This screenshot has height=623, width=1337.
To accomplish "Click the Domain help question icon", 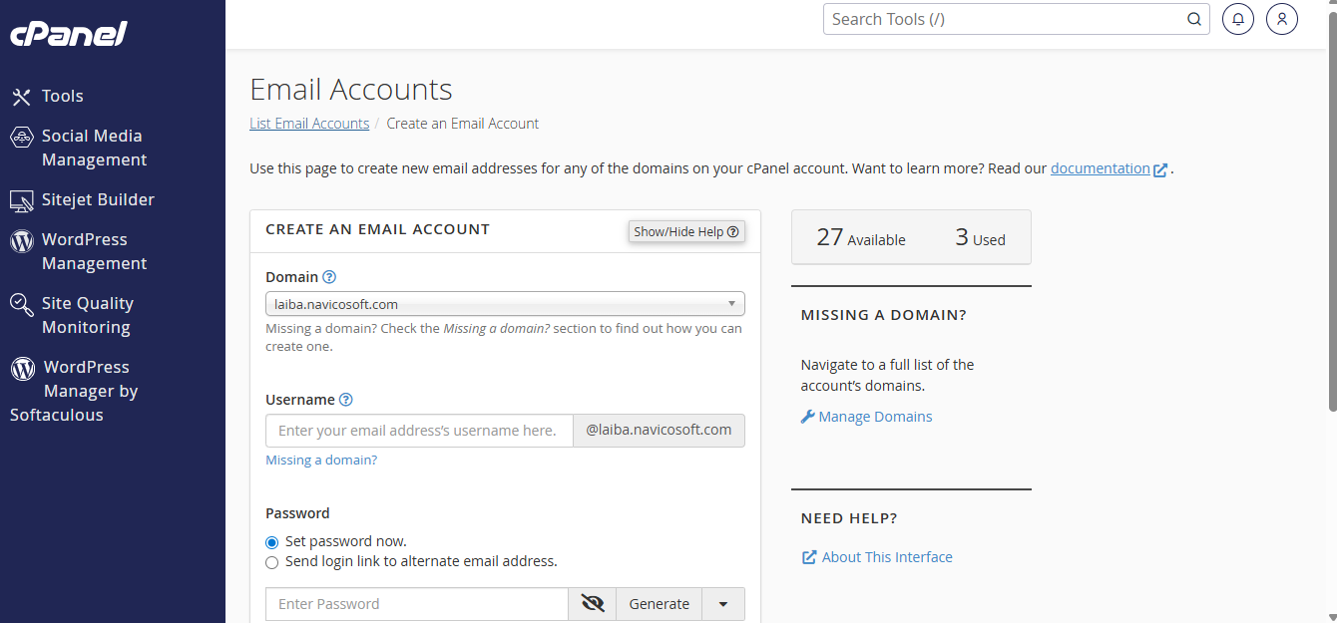I will click(329, 277).
